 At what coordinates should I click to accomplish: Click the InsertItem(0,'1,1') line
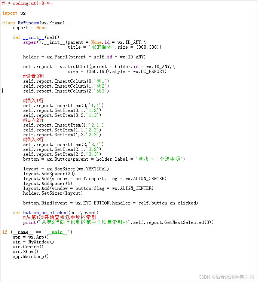coord(63,105)
